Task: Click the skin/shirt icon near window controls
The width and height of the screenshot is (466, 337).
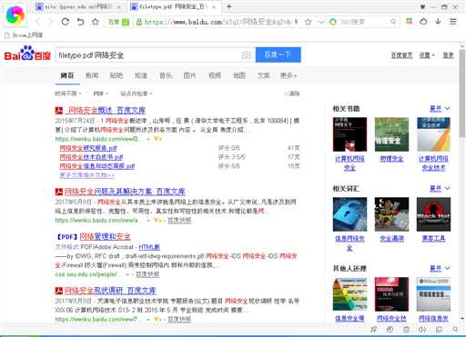Action: 422,6
